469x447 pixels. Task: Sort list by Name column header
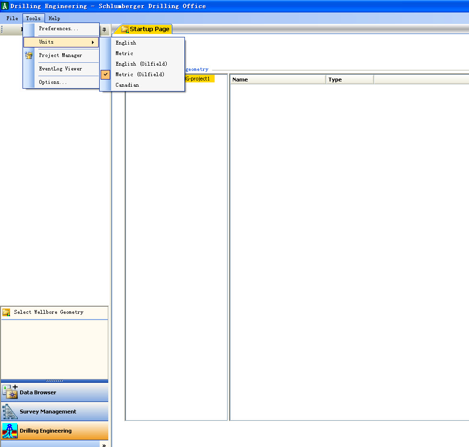[278, 80]
